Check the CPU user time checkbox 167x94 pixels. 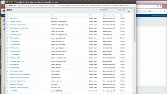[x=8, y=55]
